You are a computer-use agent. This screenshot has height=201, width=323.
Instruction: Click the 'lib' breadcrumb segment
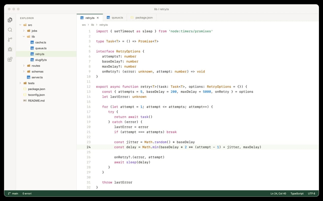point(93,25)
